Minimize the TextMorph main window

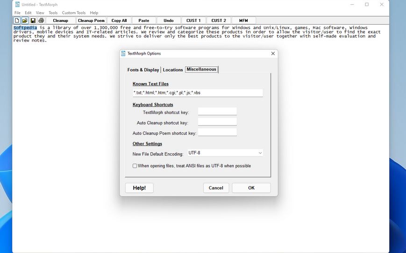click(x=352, y=4)
